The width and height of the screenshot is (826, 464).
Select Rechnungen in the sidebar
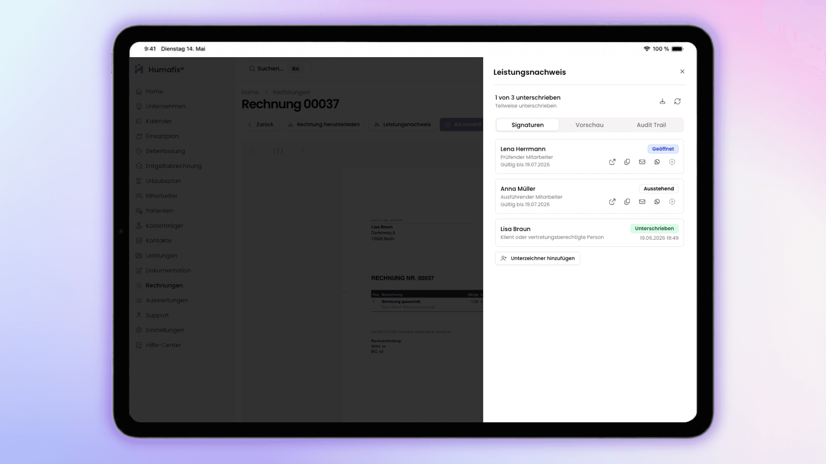click(159, 285)
